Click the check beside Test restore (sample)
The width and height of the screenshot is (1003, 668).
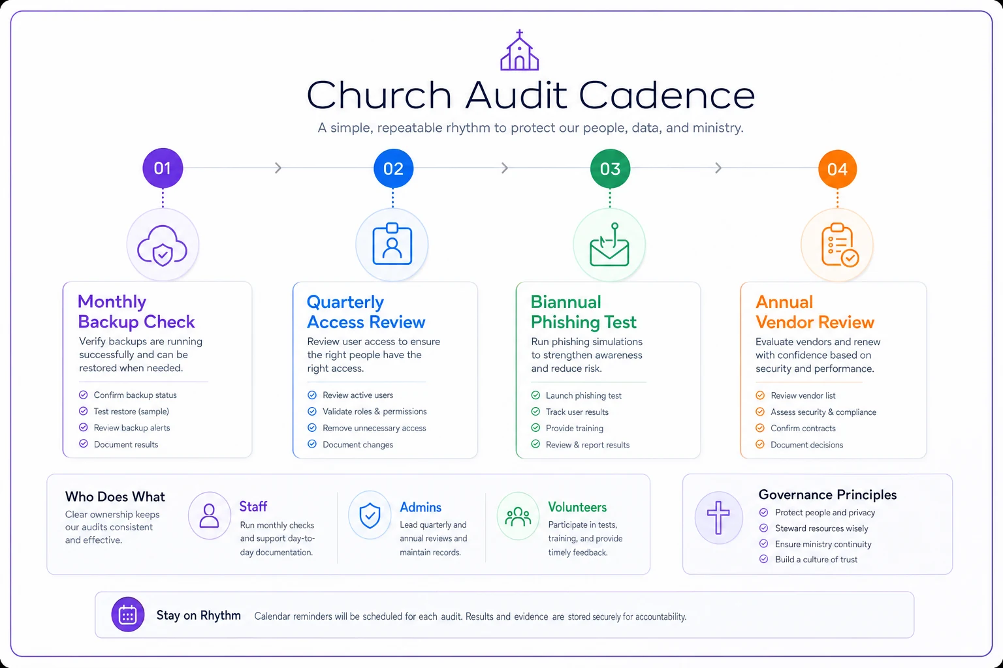(84, 411)
